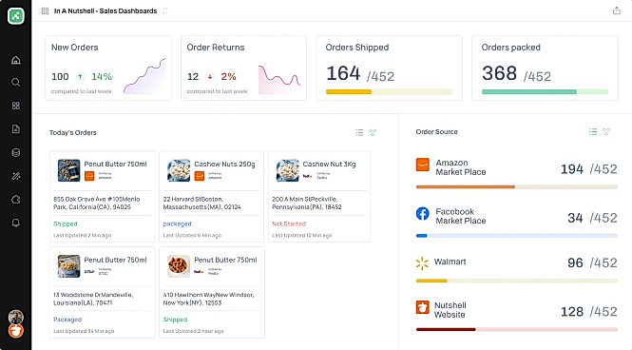
Task: Open the Cashew Nut 3Kg product thumbnail
Action: pos(287,170)
